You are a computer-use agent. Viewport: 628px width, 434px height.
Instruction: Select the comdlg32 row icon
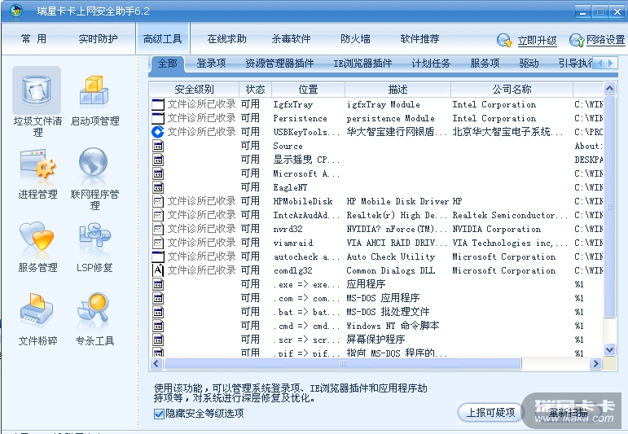pyautogui.click(x=158, y=270)
